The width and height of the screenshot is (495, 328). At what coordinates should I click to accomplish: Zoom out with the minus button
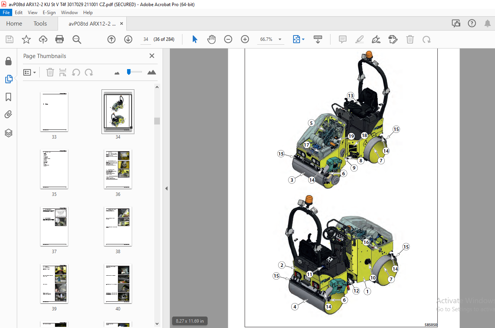tap(228, 39)
